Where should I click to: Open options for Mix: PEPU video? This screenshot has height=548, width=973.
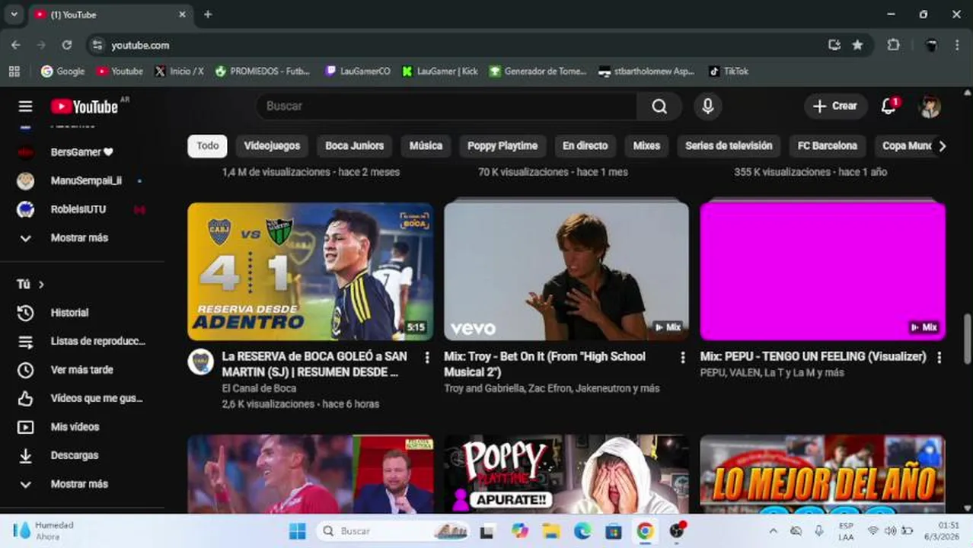pyautogui.click(x=939, y=357)
